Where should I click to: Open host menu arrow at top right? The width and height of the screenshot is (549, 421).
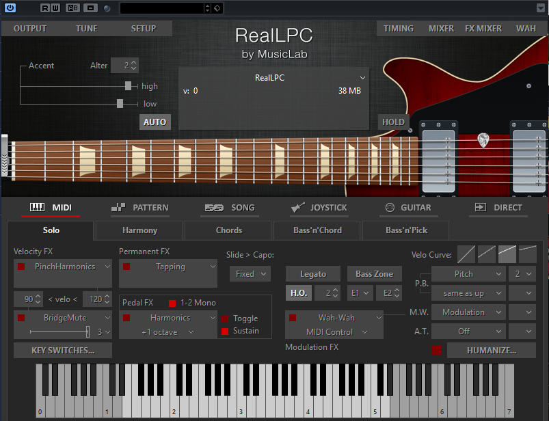[541, 8]
